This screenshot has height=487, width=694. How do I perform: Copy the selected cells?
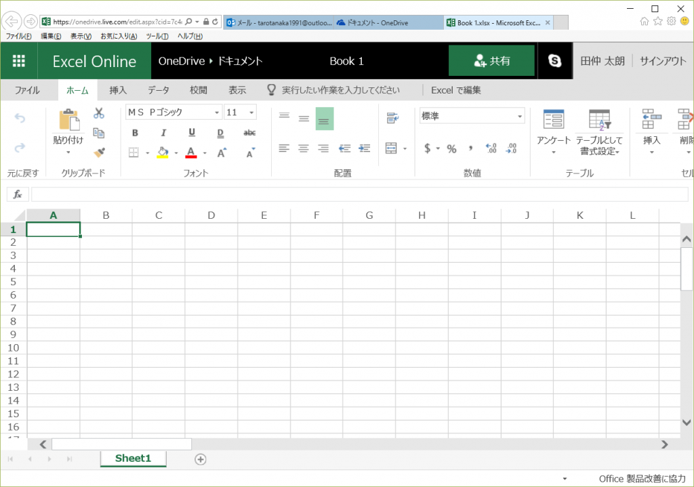click(99, 133)
